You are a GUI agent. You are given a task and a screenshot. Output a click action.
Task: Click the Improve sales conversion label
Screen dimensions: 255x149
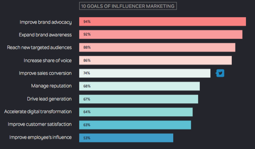click(45, 73)
